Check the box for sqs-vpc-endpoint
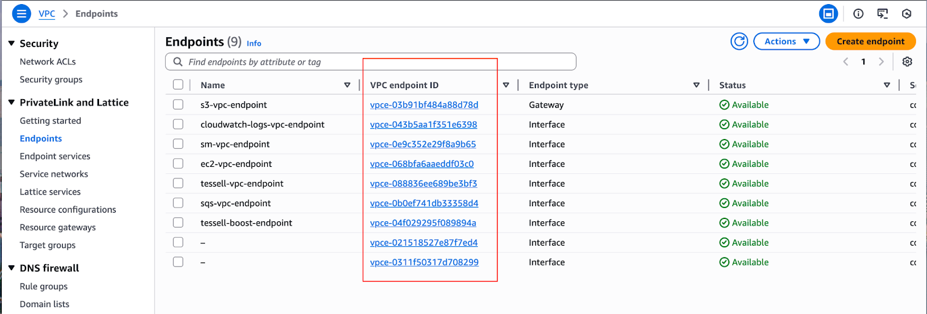The image size is (927, 314). pos(178,203)
